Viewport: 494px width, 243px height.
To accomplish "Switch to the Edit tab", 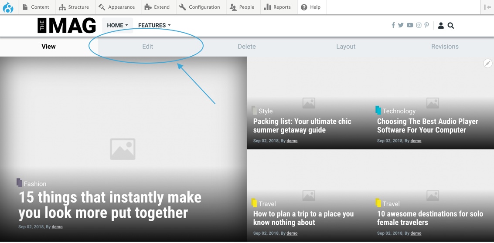I will (147, 47).
